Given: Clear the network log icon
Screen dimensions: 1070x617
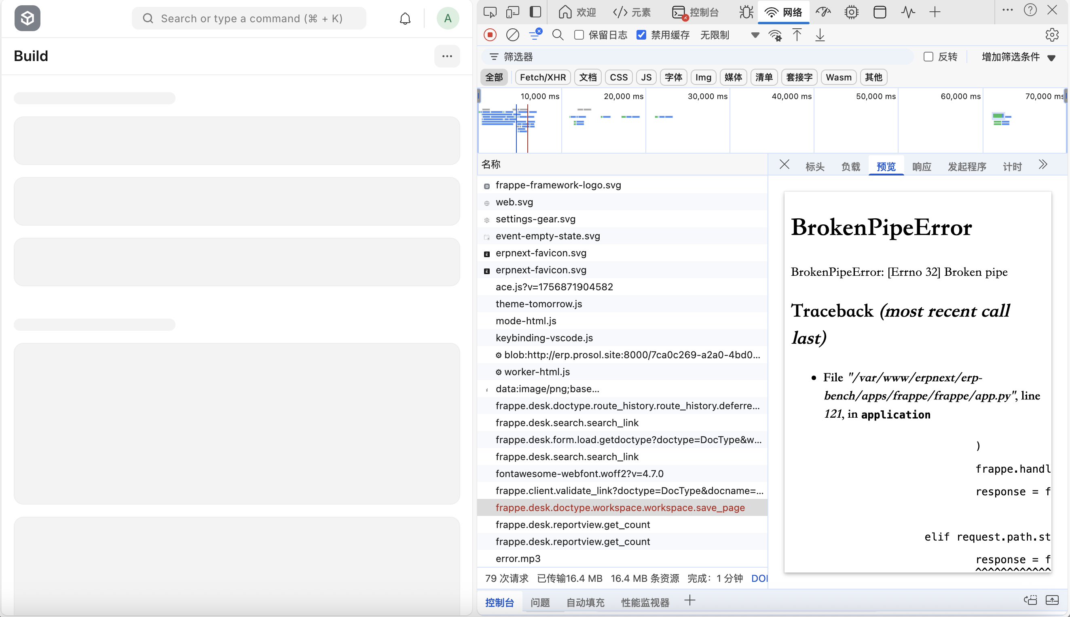Looking at the screenshot, I should [513, 35].
